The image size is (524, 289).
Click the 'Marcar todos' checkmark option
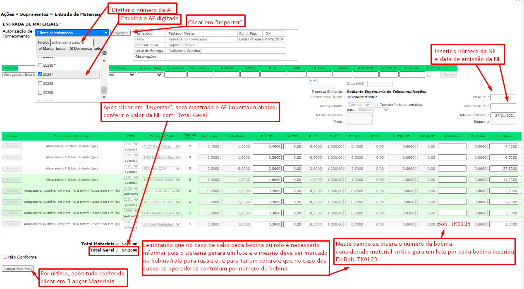(52, 49)
